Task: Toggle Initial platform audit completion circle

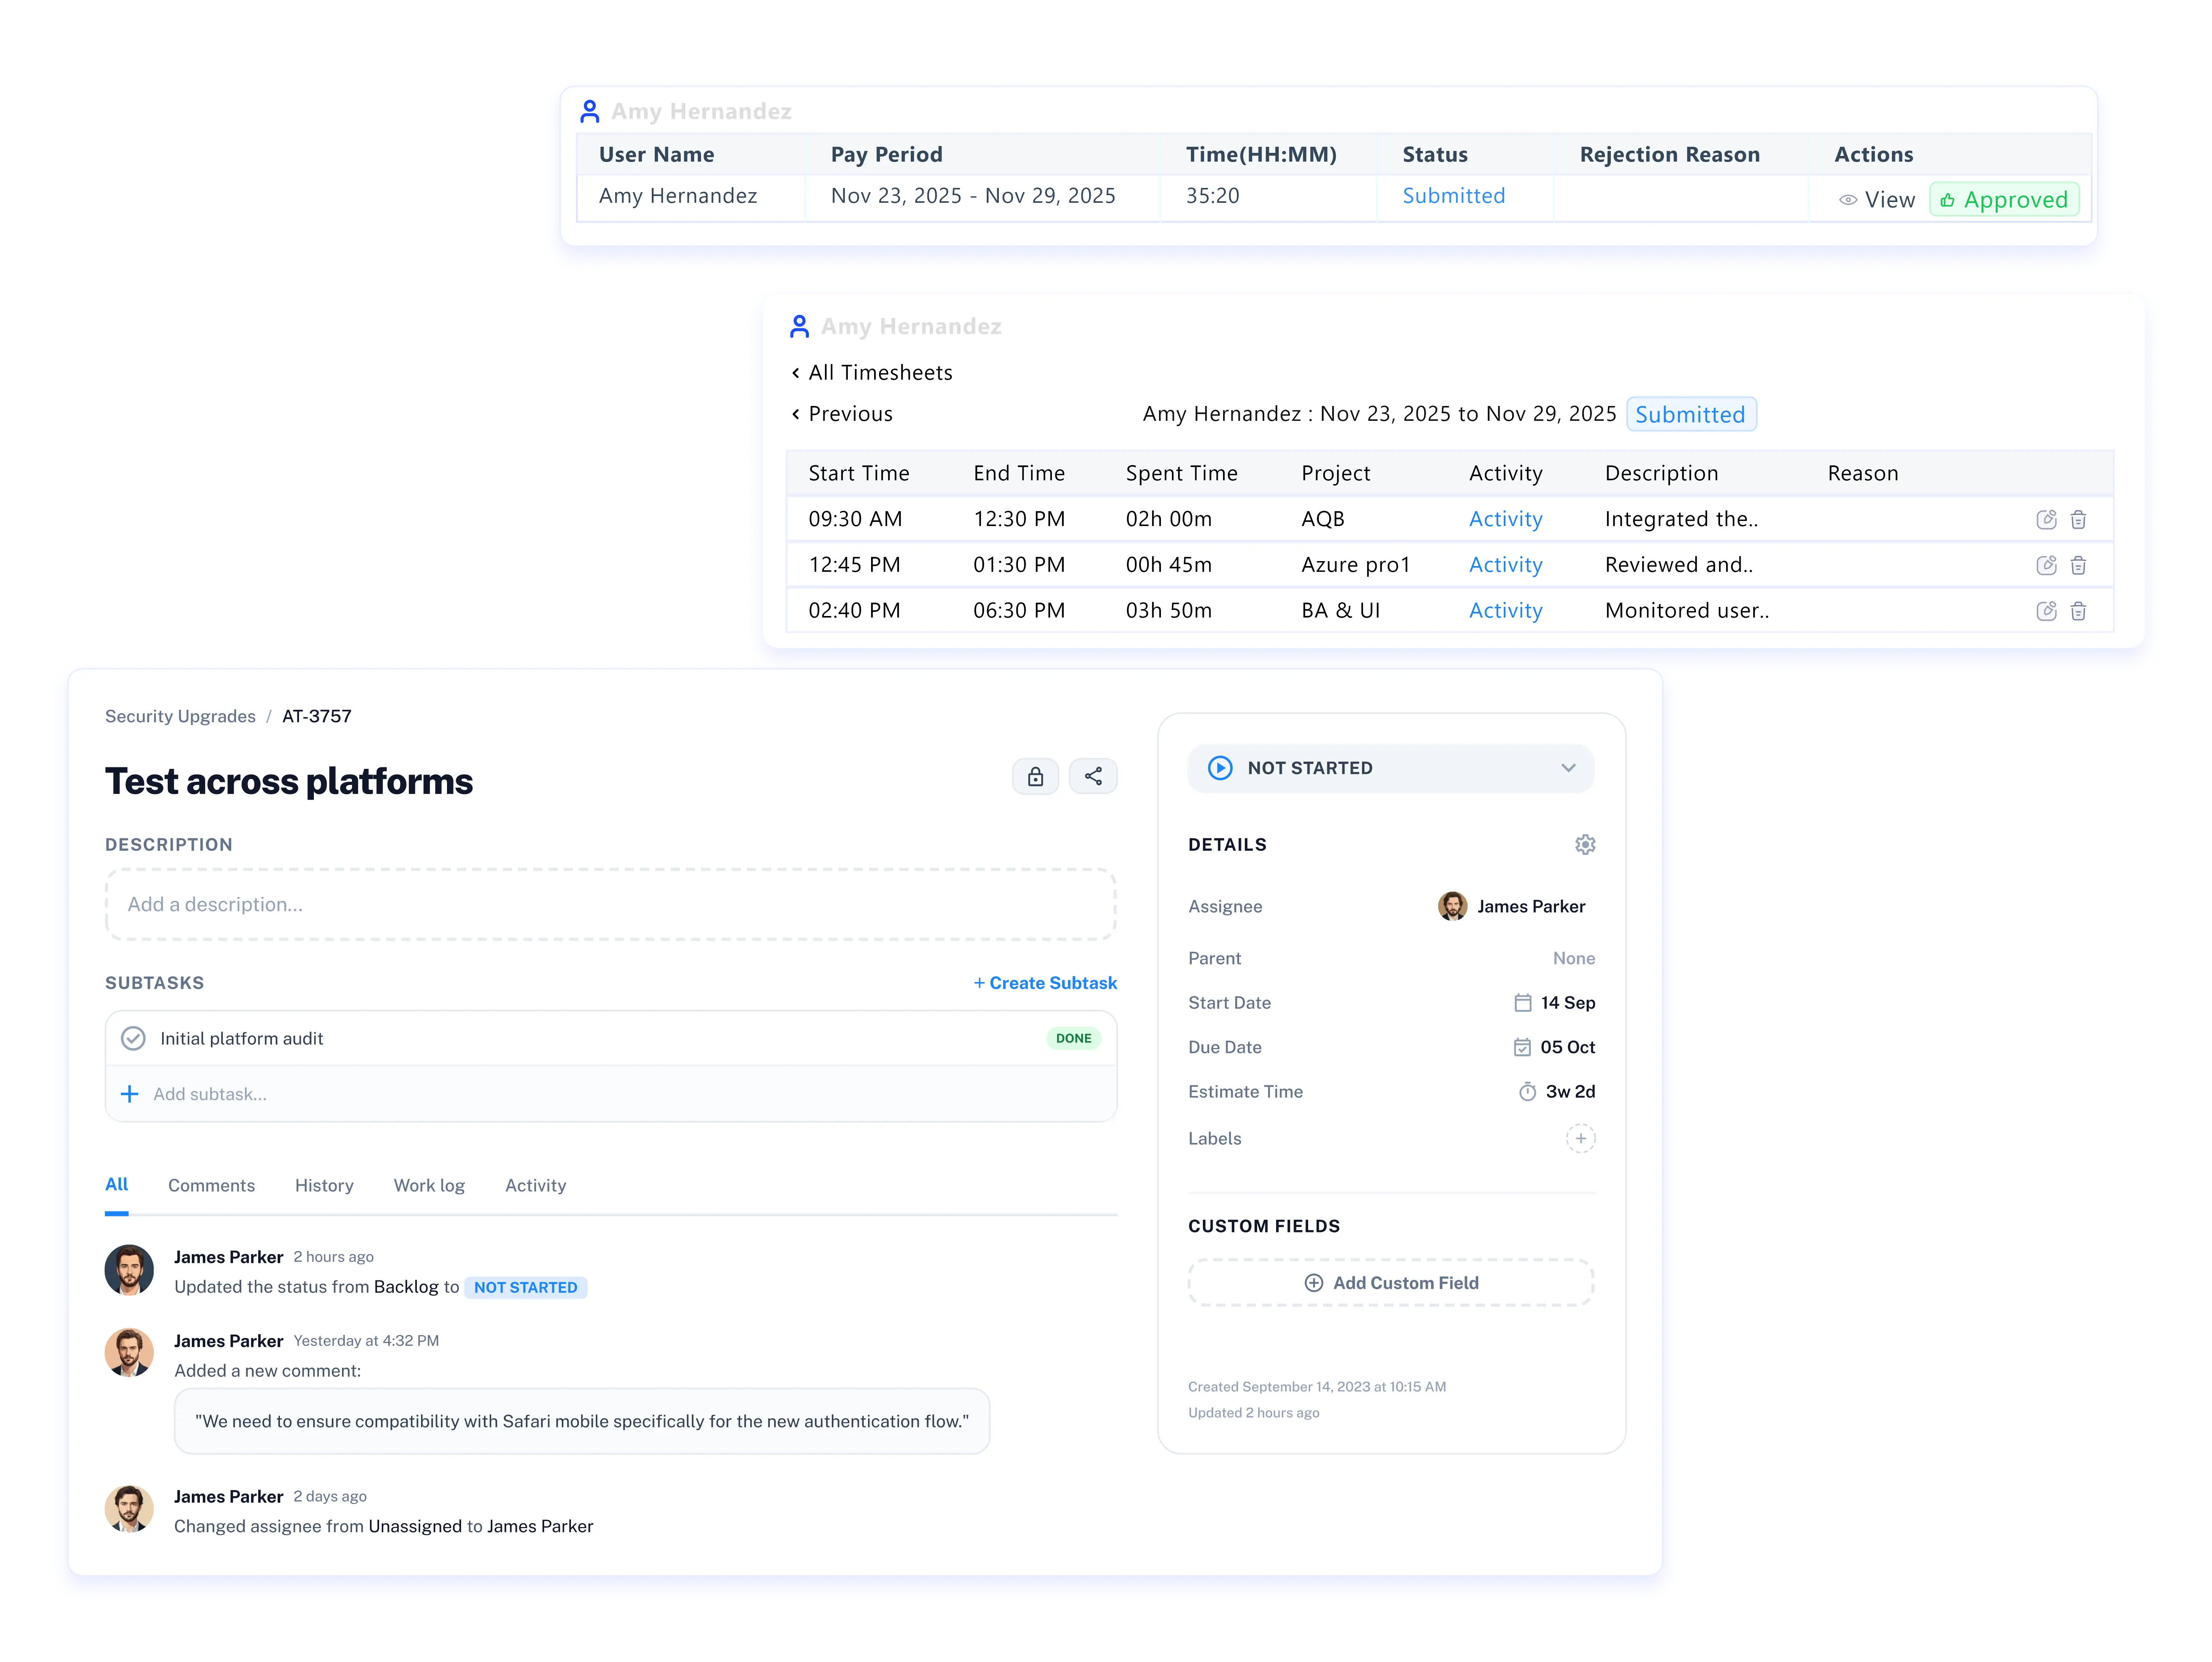Action: pos(133,1038)
